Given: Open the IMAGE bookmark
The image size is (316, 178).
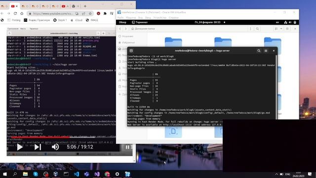Looking at the screenshot, I should click(x=92, y=20).
